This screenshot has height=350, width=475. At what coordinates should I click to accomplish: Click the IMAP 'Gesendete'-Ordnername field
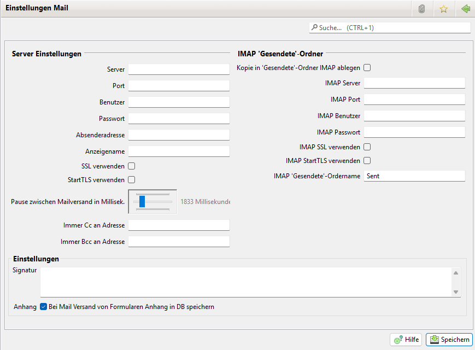(x=414, y=176)
